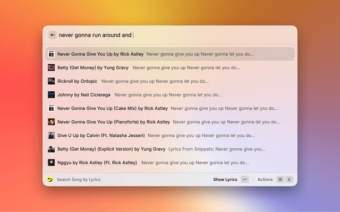Click Johnny by Neil Cicierega cover icon
This screenshot has height=212, width=340.
point(51,95)
